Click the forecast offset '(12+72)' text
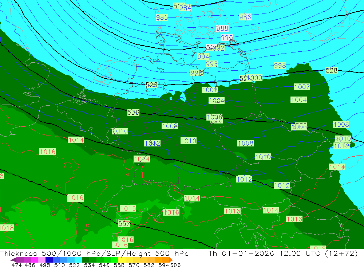The image size is (364, 267). pyautogui.click(x=341, y=253)
